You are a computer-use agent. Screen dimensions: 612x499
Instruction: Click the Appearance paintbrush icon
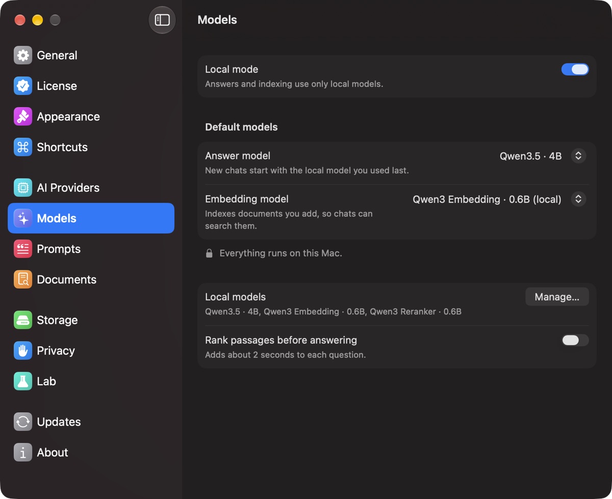point(23,117)
